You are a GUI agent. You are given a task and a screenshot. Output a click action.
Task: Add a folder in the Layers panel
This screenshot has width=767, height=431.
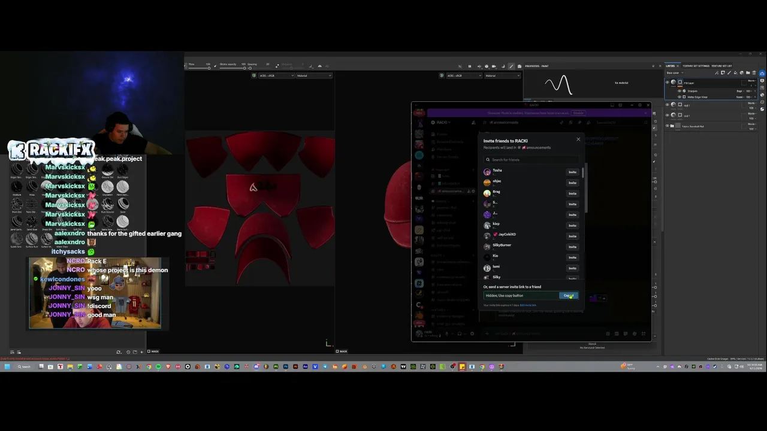pyautogui.click(x=748, y=72)
